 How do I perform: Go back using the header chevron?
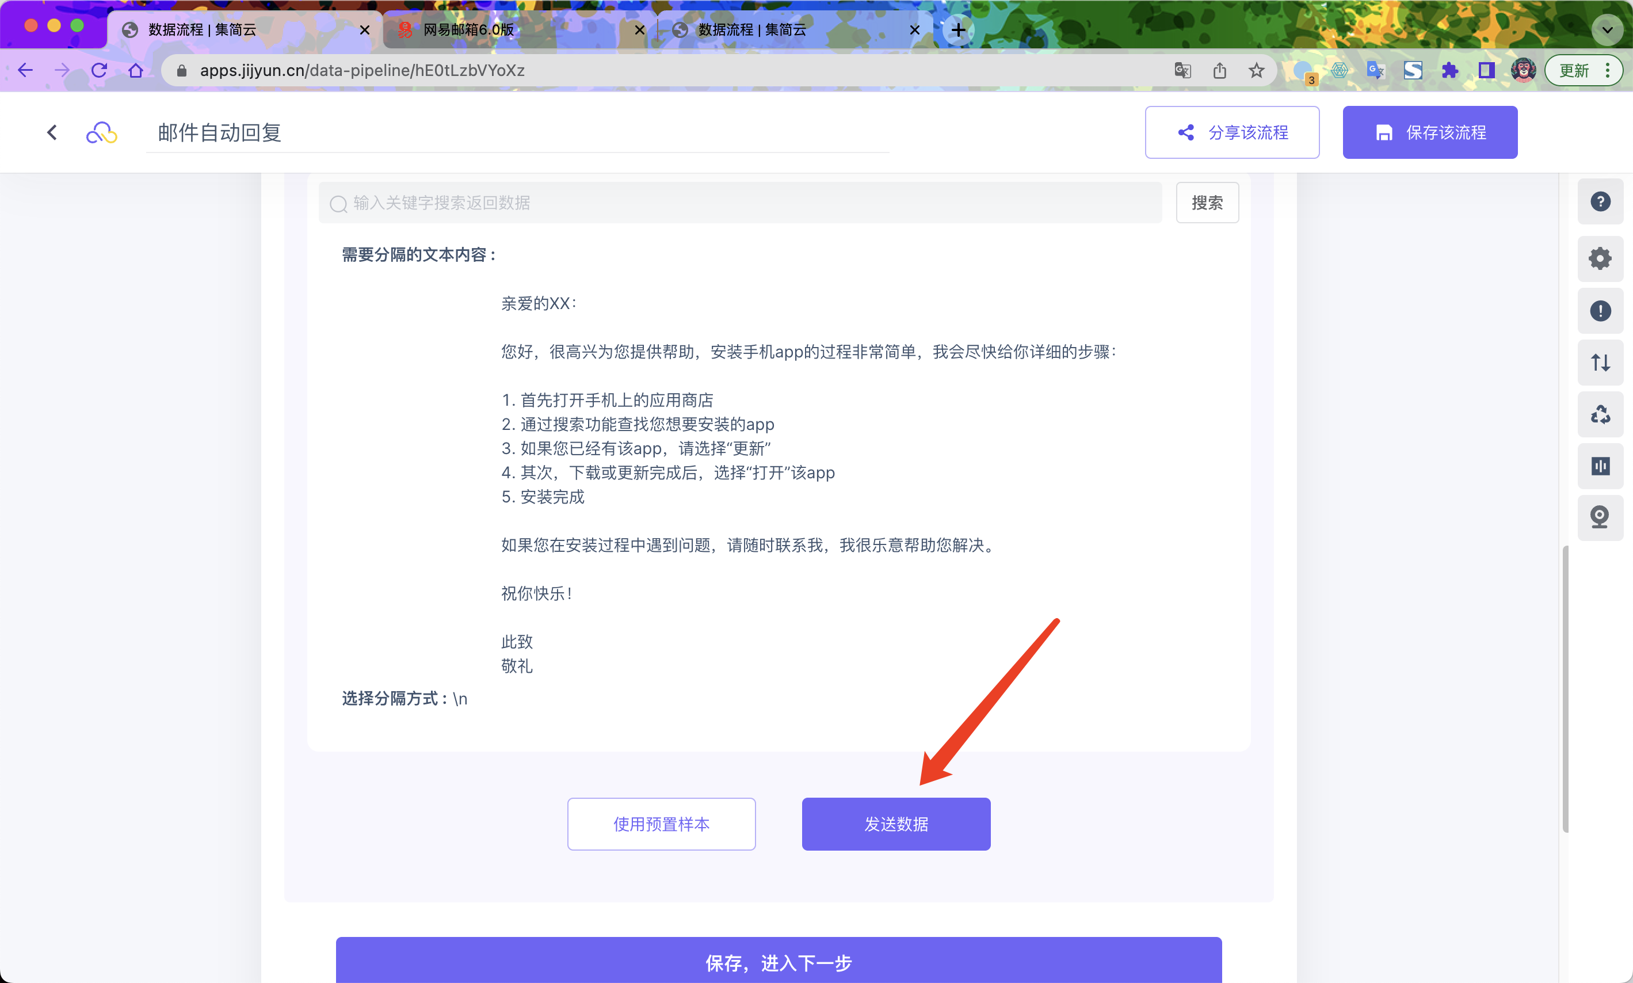52,132
